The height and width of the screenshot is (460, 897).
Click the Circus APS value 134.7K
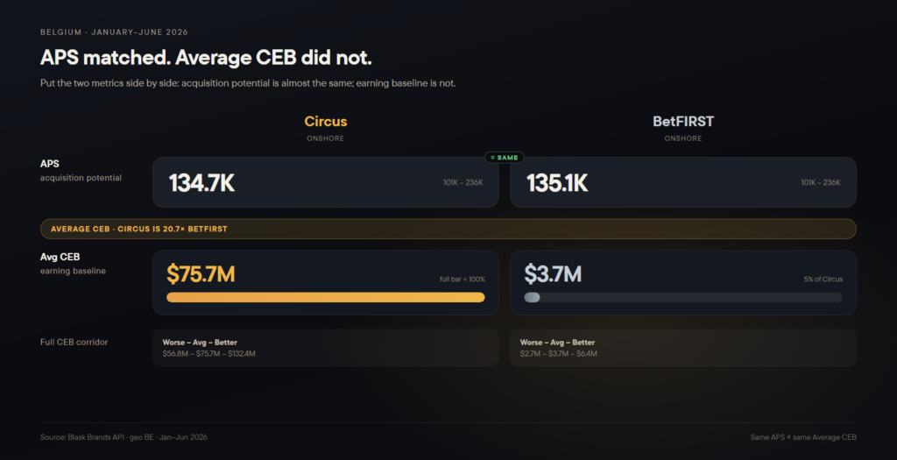201,183
